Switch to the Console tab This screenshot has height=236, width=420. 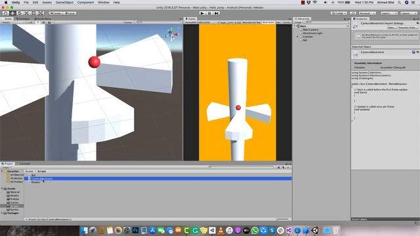[24, 163]
